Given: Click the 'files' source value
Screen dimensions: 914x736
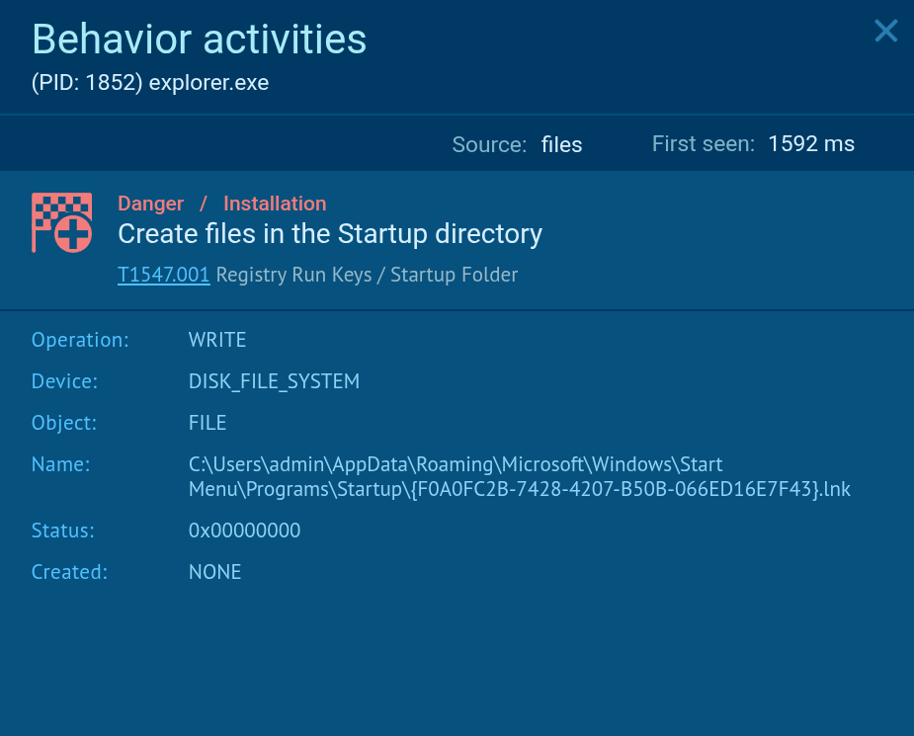Looking at the screenshot, I should point(561,144).
